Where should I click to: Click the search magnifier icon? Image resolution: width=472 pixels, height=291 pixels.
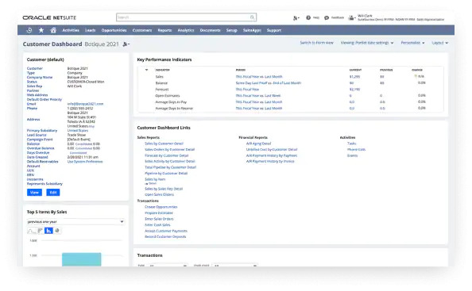(252, 17)
